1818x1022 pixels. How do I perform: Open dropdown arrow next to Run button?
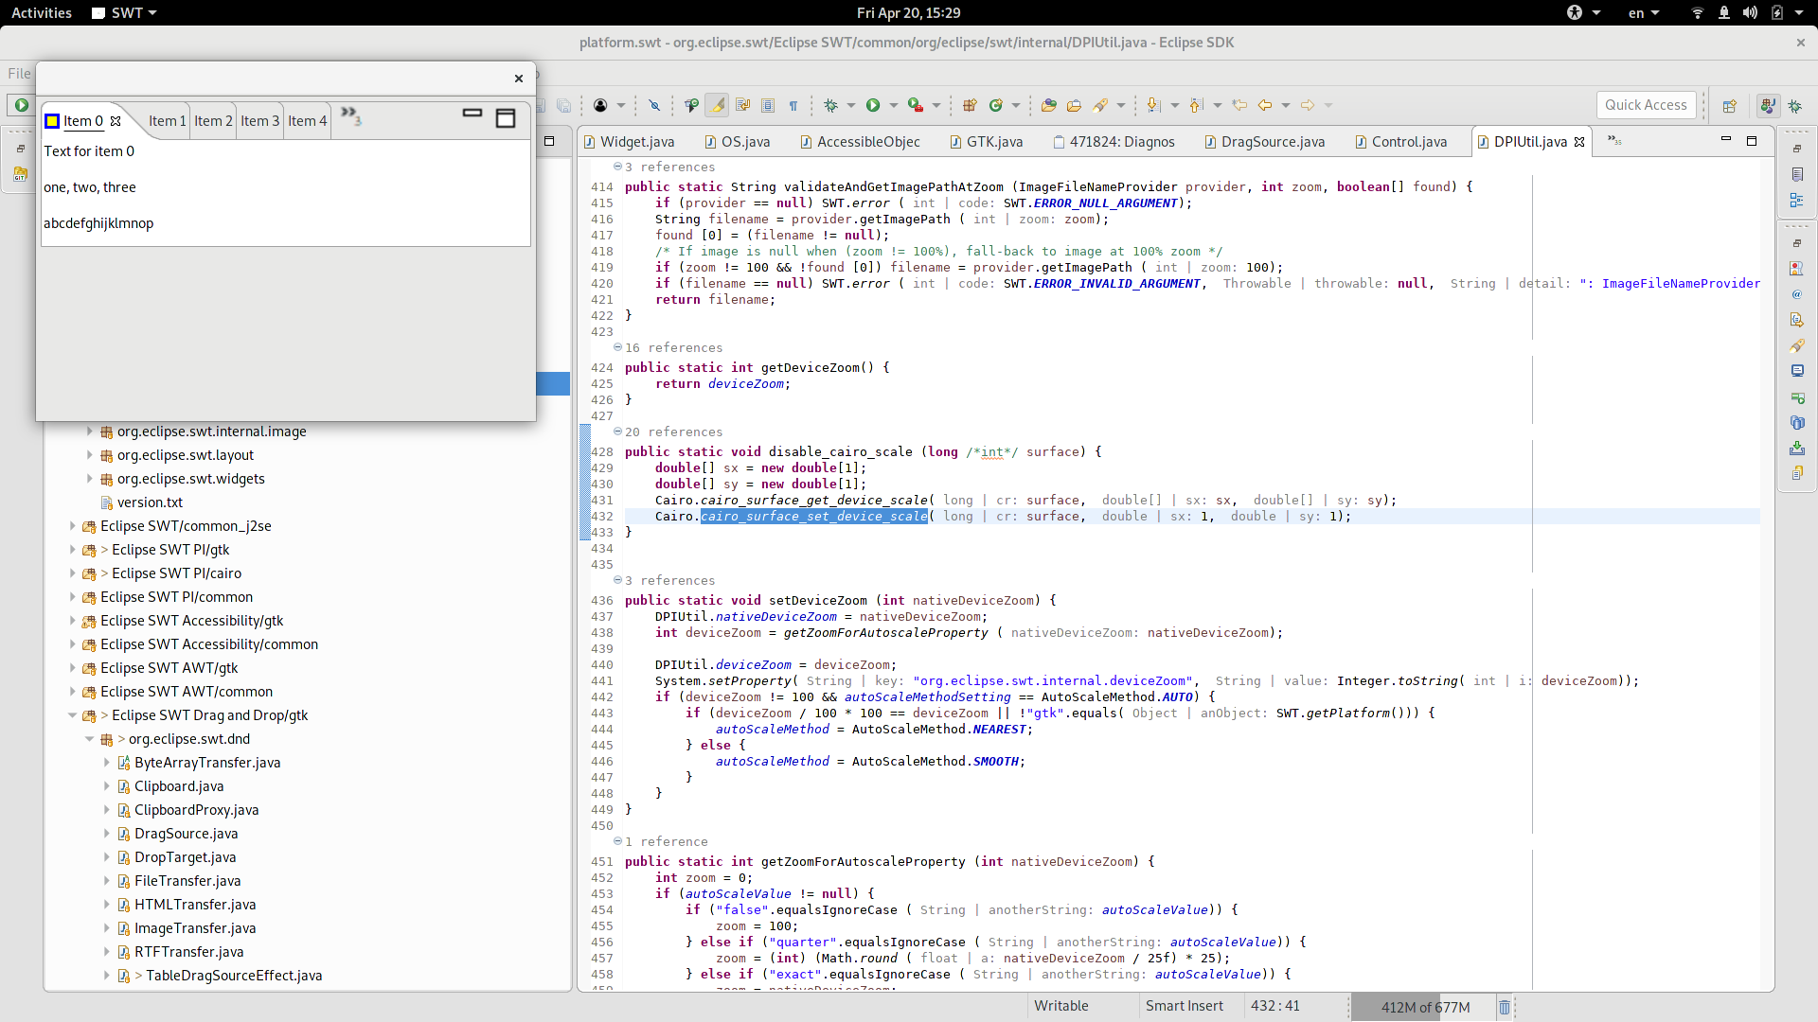click(x=893, y=105)
